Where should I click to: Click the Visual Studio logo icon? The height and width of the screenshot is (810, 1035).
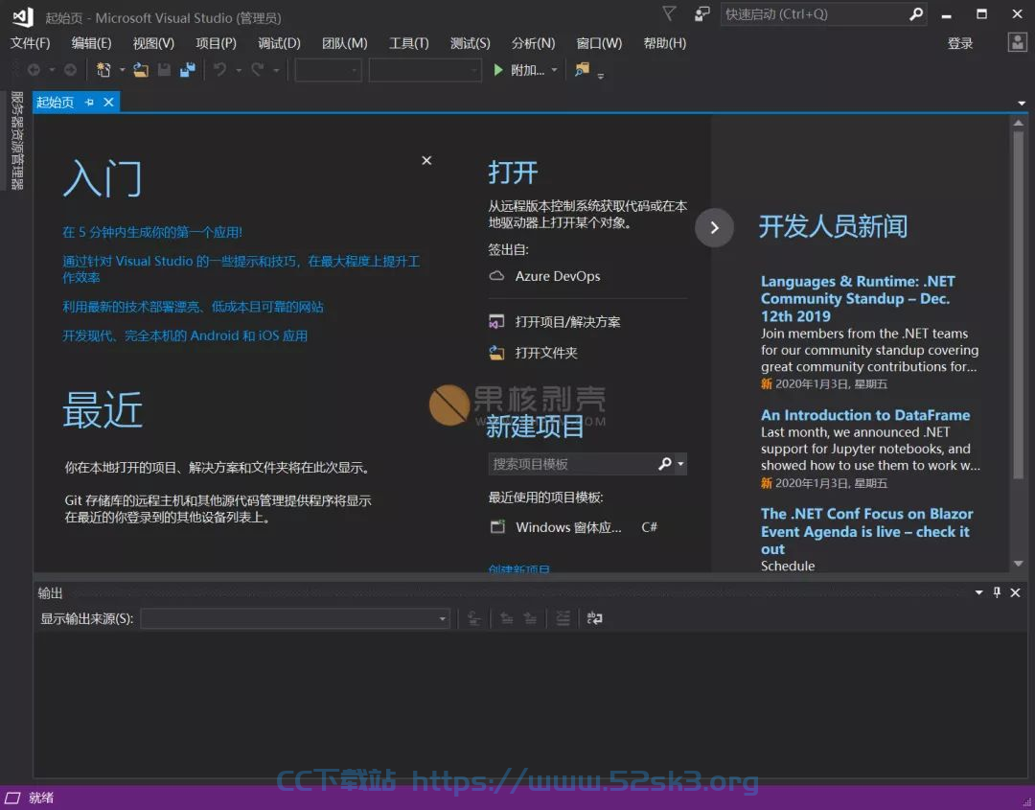(x=22, y=16)
